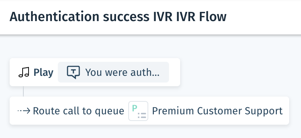Select the bold Play label

(43, 73)
